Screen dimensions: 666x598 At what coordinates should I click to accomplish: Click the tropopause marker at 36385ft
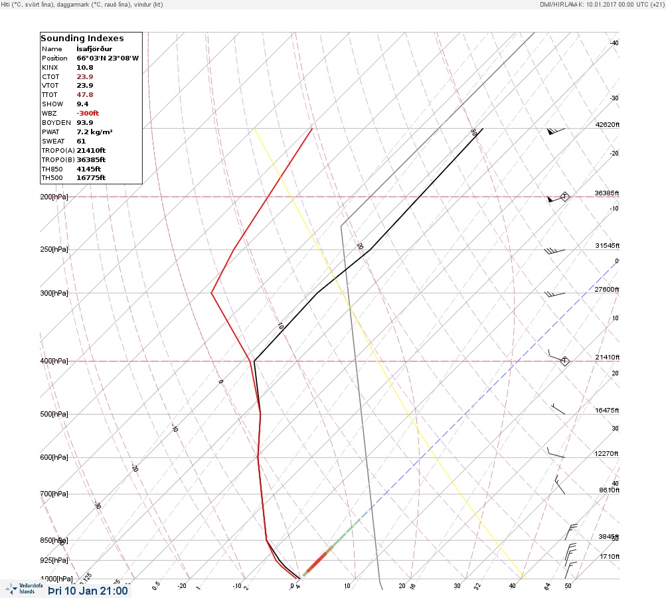coord(564,197)
